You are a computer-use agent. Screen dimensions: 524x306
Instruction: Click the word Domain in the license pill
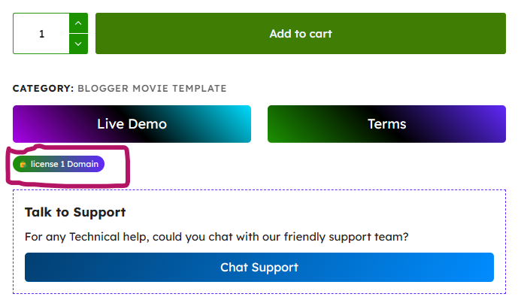coord(83,164)
